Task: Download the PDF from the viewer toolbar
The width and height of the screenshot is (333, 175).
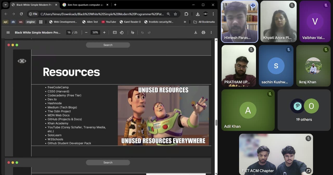Action: click(x=196, y=32)
